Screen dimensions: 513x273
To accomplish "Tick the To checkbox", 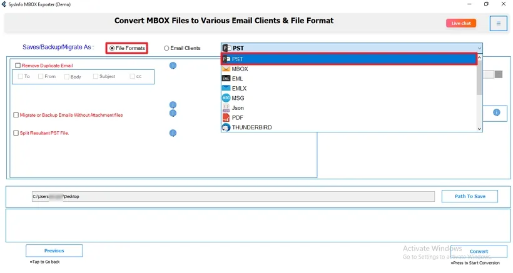I will (x=21, y=76).
